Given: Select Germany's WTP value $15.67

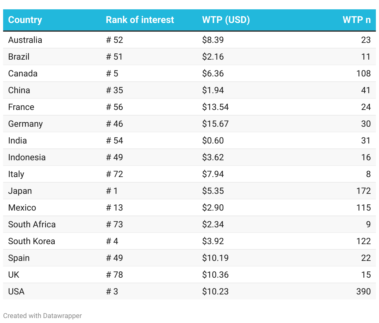Looking at the screenshot, I should (x=215, y=124).
